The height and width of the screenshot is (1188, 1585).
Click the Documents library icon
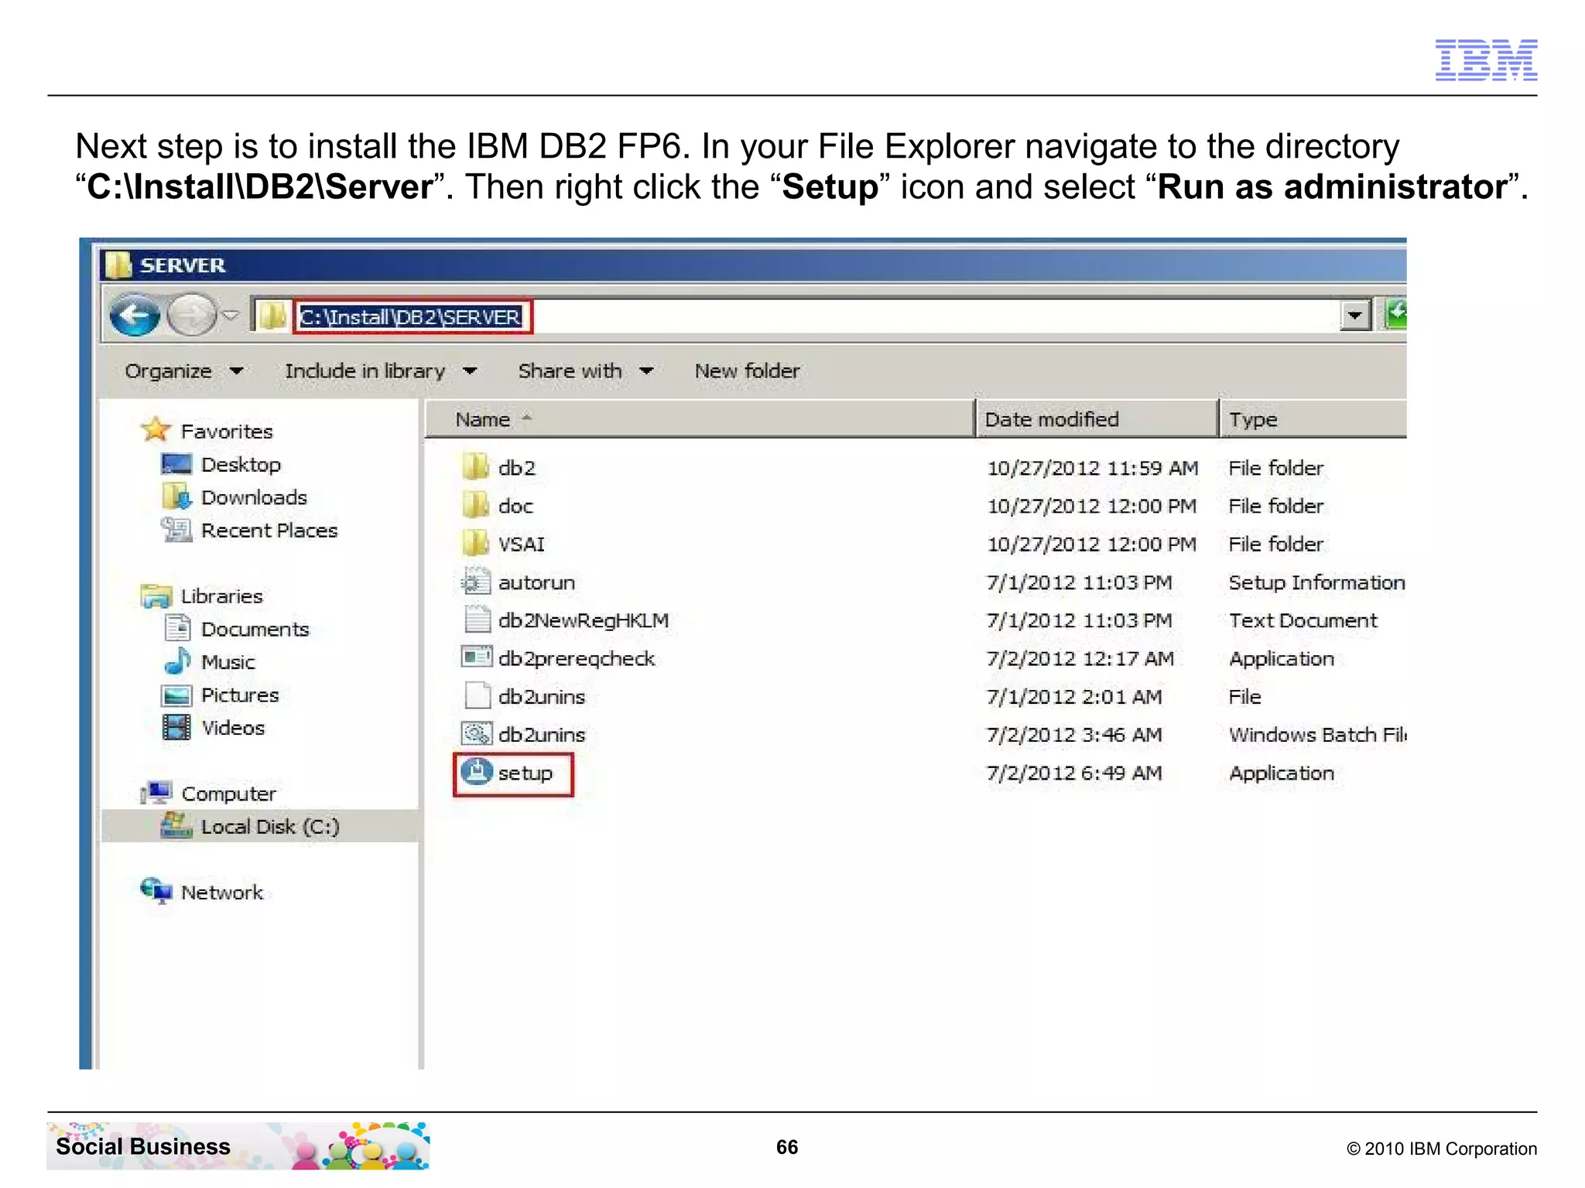177,628
